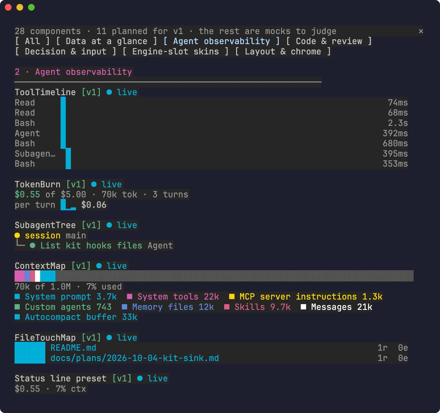Click the $0.55 · 7% ctx status line
This screenshot has height=413, width=440.
[x=51, y=389]
